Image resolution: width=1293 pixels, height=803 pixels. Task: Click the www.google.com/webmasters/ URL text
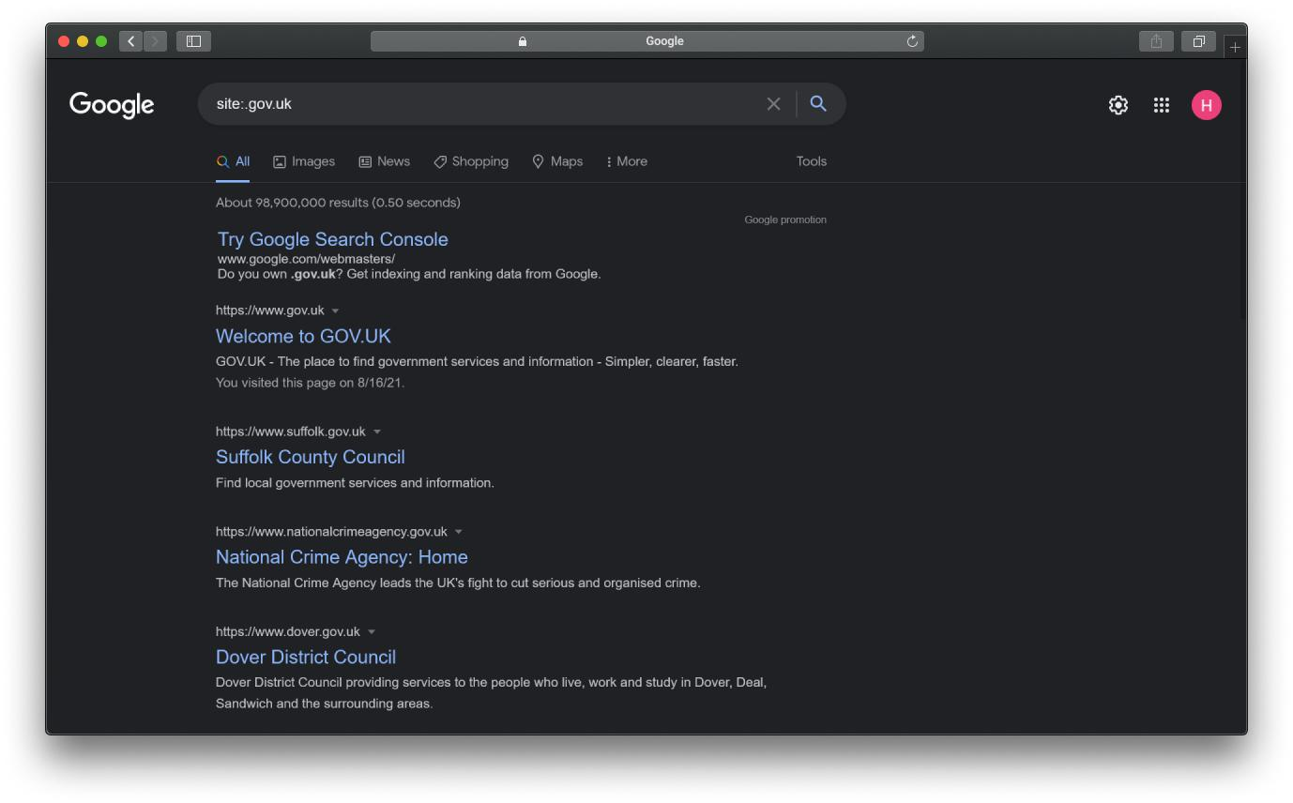306,259
